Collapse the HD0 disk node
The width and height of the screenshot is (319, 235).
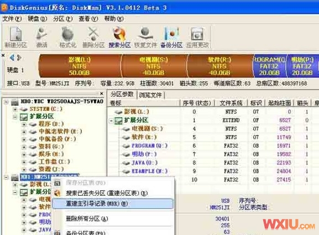(6, 102)
